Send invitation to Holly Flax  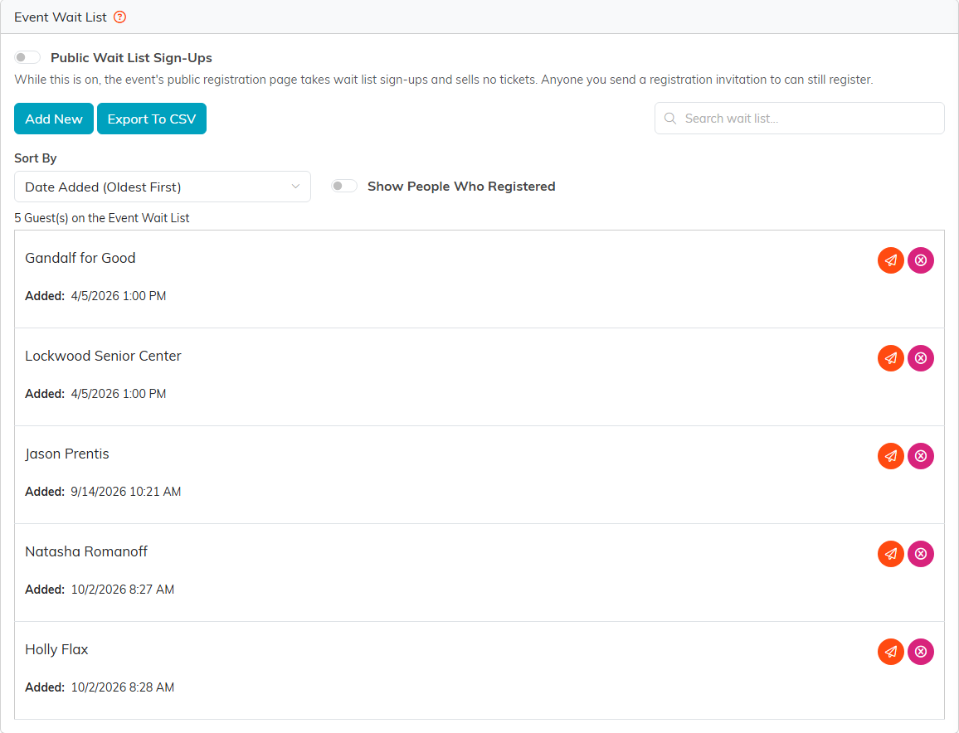(x=890, y=652)
